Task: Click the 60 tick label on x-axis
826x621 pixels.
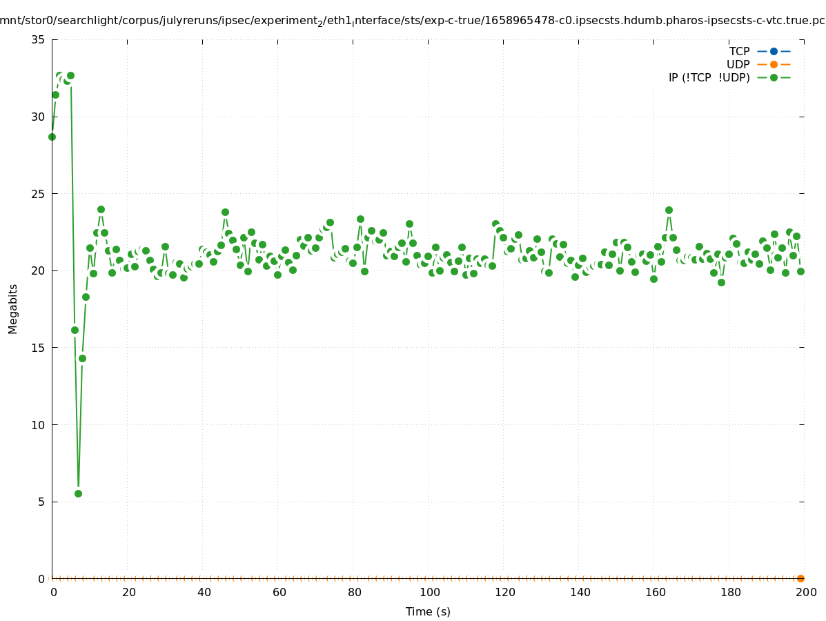Action: (x=279, y=592)
